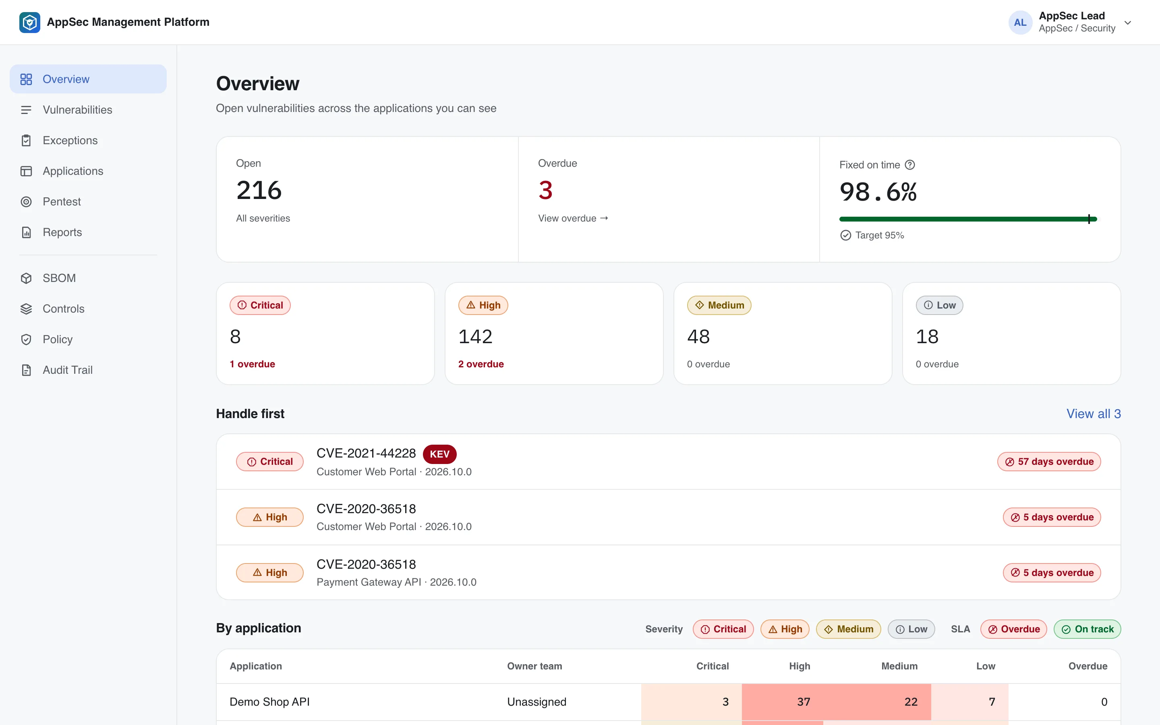Image resolution: width=1160 pixels, height=725 pixels.
Task: Click the 57 days overdue badge
Action: [1049, 462]
